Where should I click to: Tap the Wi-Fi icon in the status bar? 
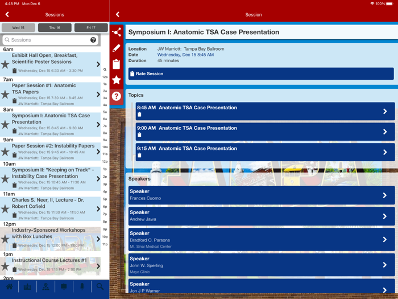coord(372,4)
